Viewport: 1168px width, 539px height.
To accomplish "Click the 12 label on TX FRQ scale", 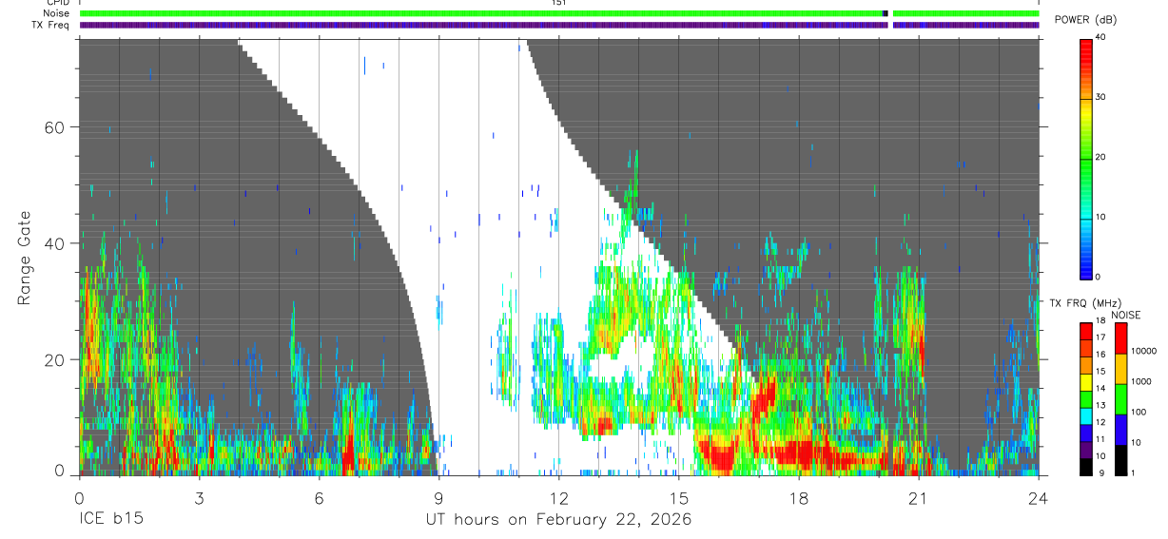I will point(1102,422).
